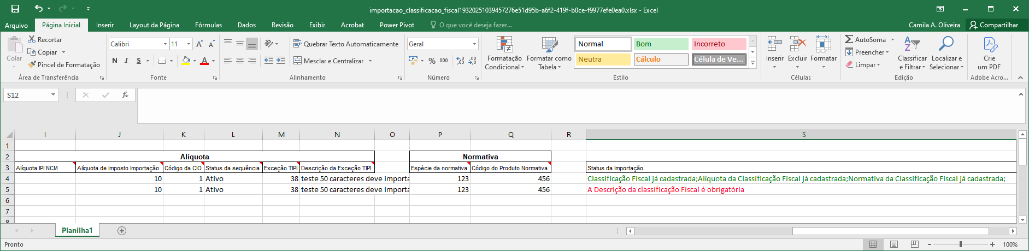1029x251 pixels.
Task: Switch to the Inserir tab
Action: (105, 25)
